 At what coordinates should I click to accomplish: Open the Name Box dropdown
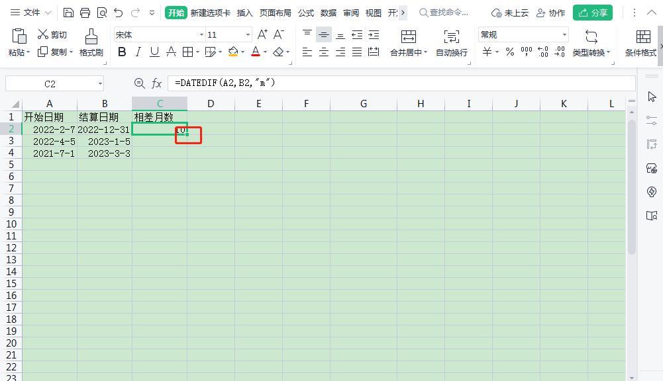100,83
